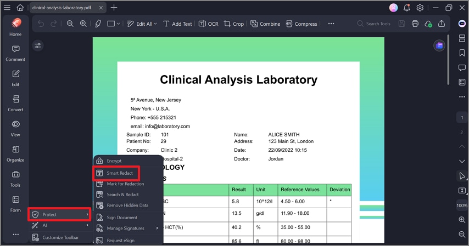The image size is (469, 246).
Task: Open the settings gear
Action: (420, 8)
